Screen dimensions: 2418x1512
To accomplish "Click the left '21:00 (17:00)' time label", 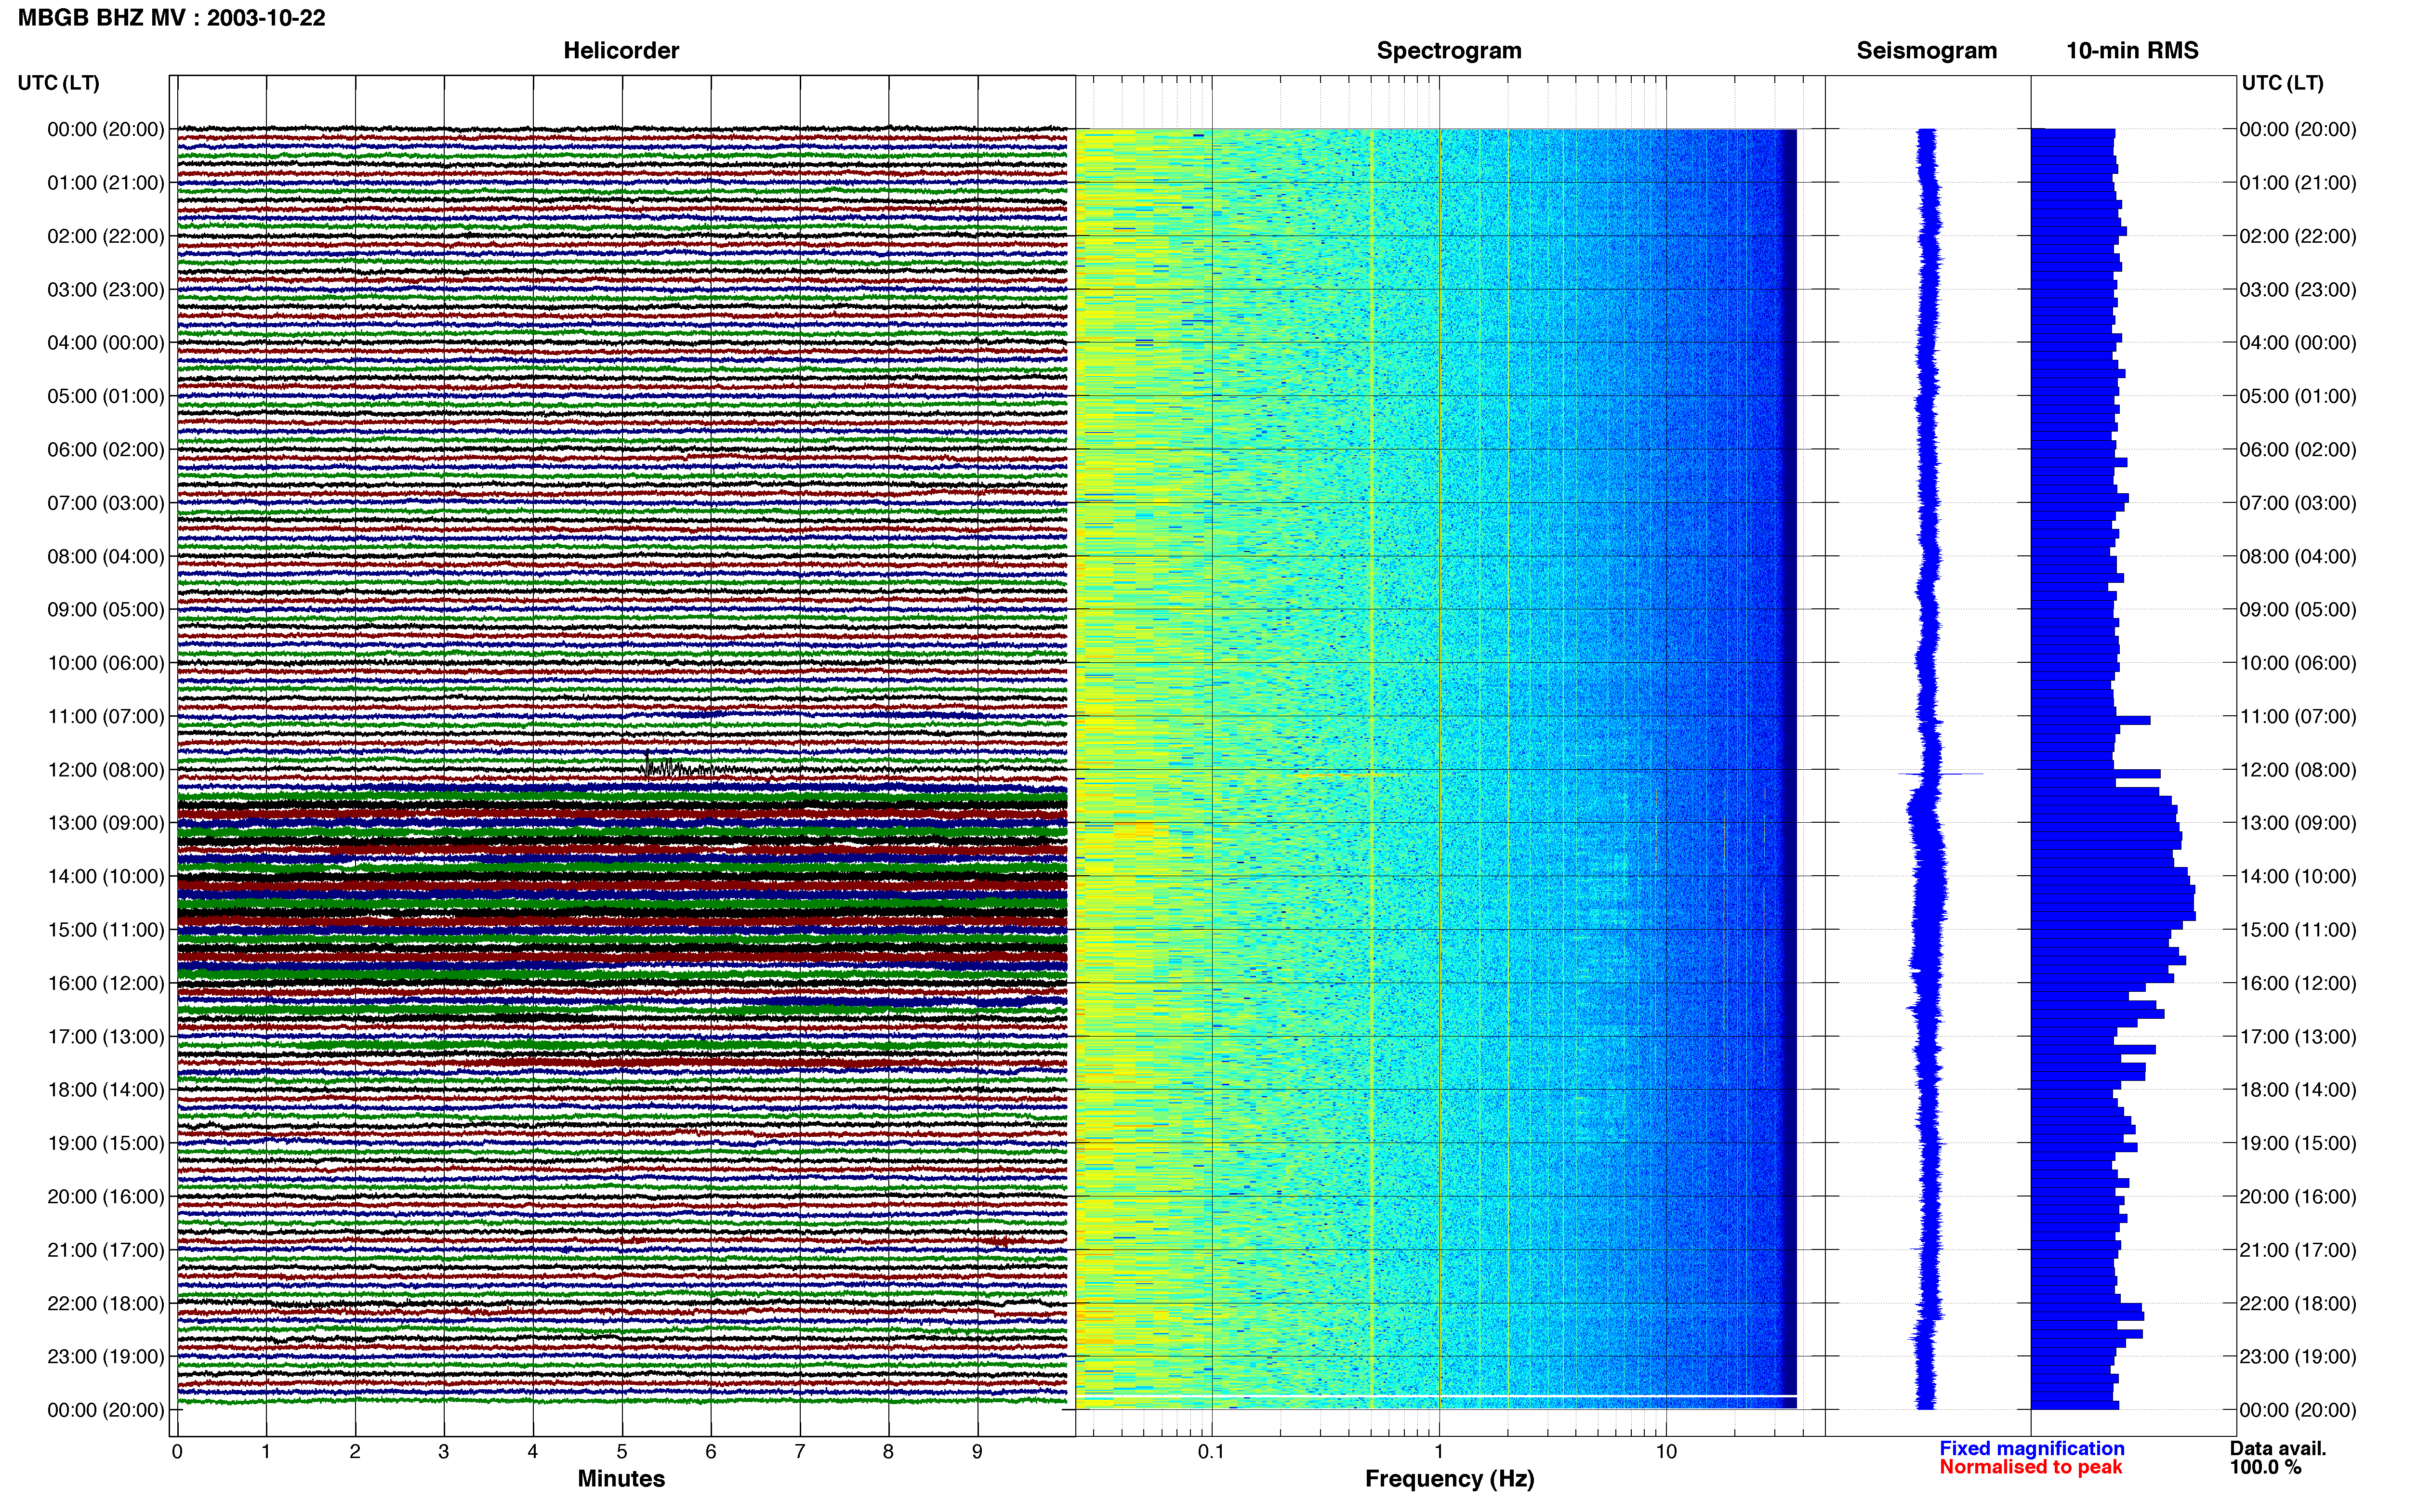I will coord(106,1250).
